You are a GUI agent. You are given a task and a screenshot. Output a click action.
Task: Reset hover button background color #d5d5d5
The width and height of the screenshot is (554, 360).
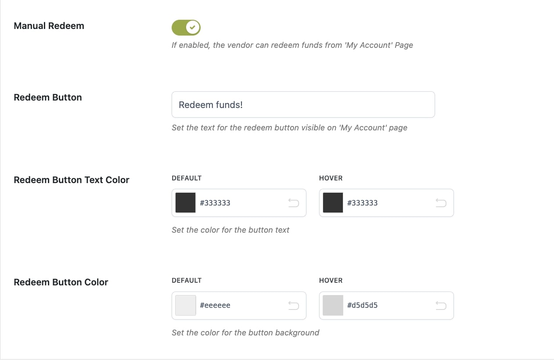[x=441, y=305]
